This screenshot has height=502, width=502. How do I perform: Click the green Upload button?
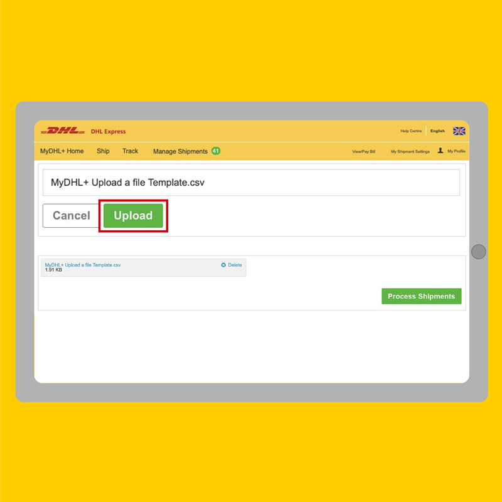[133, 216]
